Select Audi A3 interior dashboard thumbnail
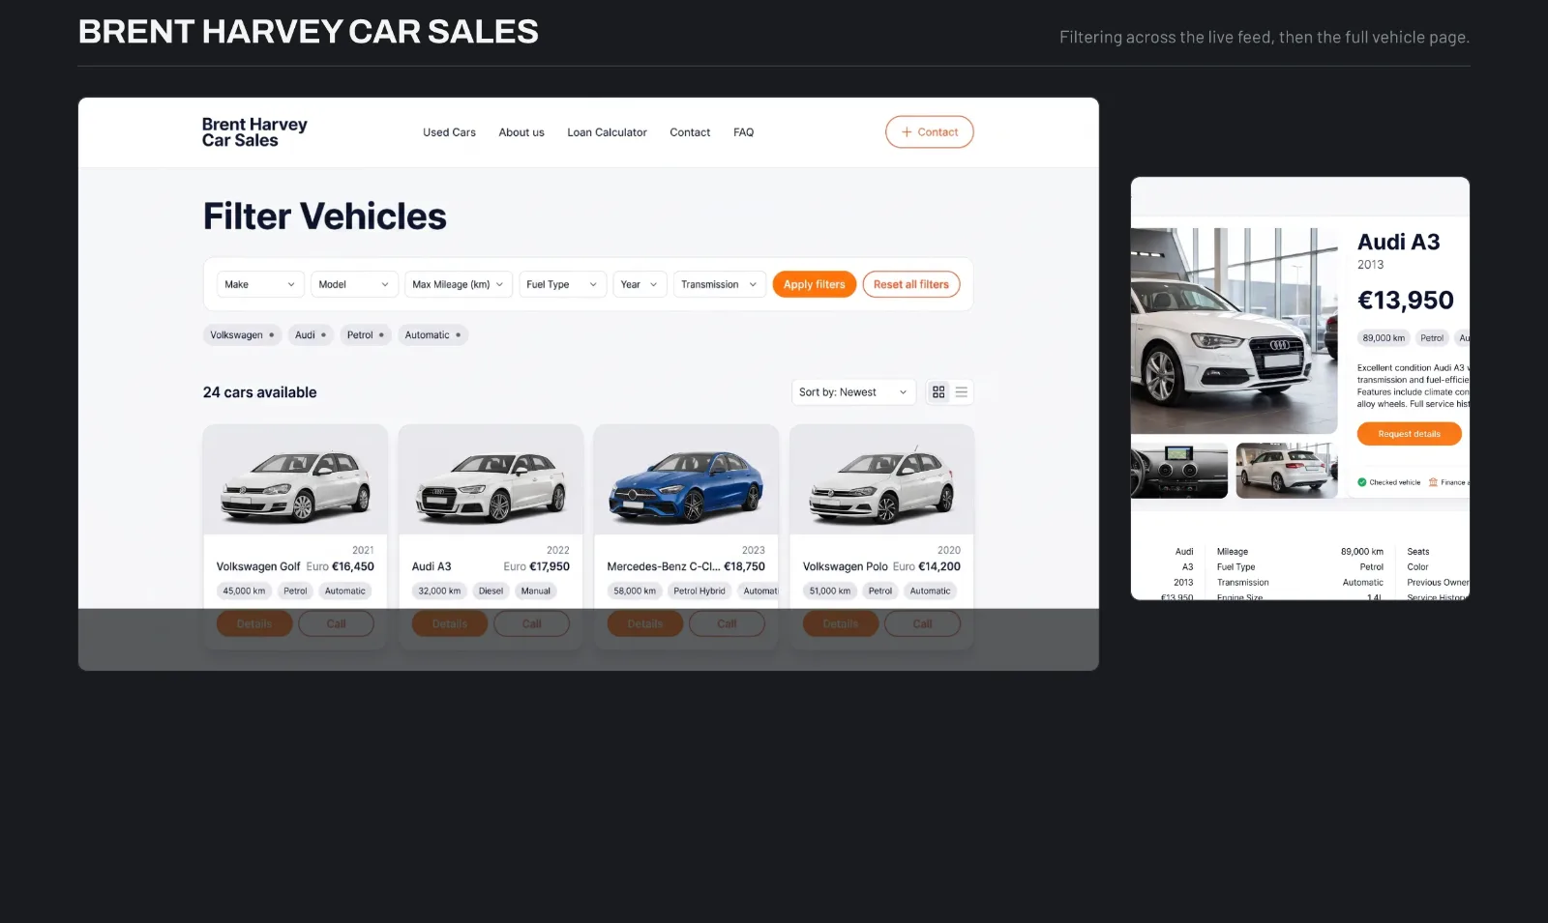The width and height of the screenshot is (1548, 923). (x=1179, y=471)
